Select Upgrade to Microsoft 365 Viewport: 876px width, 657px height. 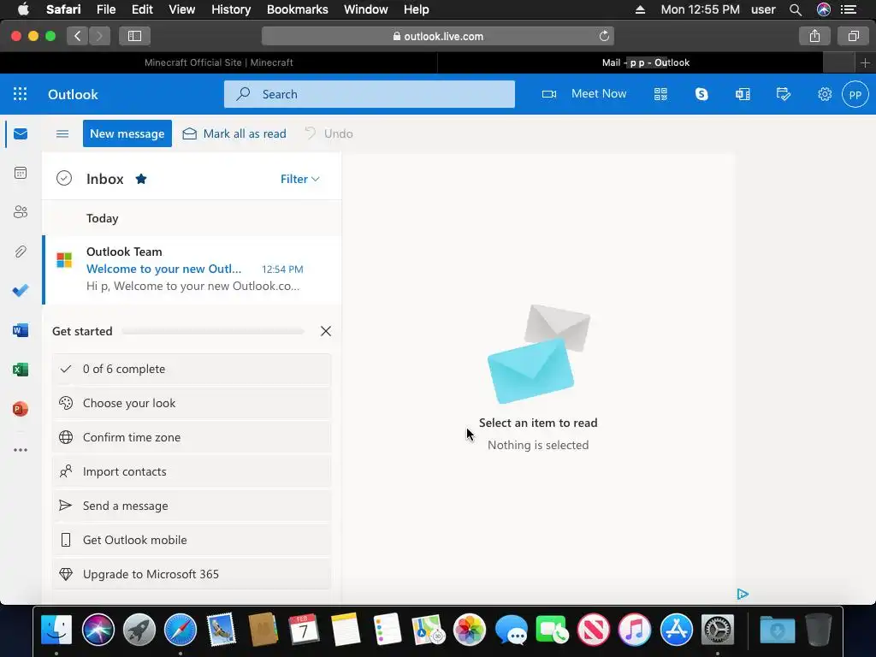coord(192,574)
